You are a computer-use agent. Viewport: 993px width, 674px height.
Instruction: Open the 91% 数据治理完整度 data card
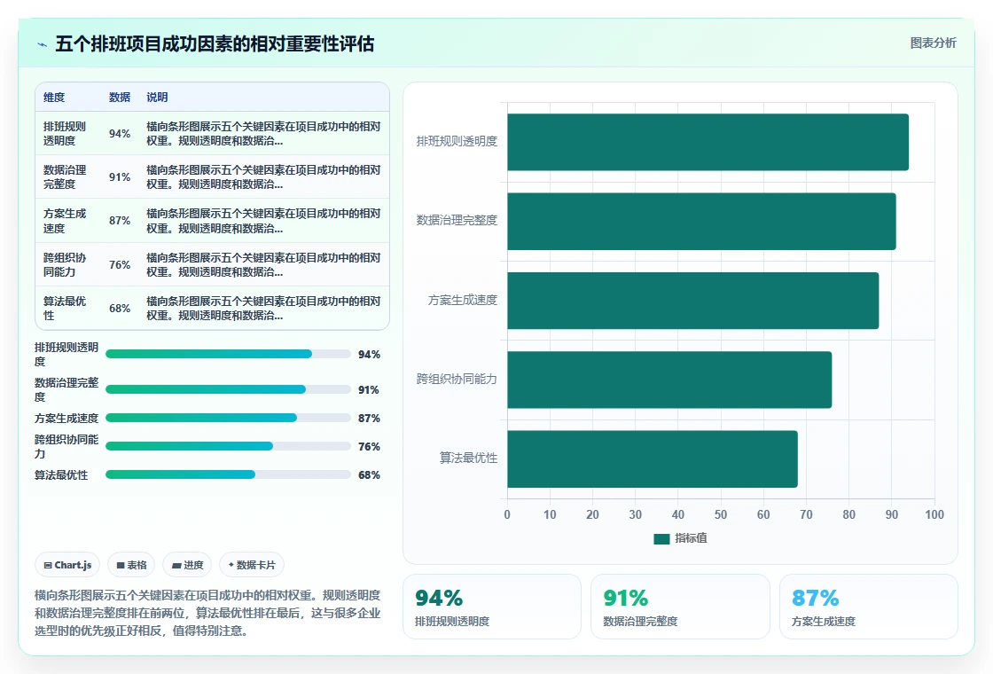(680, 607)
